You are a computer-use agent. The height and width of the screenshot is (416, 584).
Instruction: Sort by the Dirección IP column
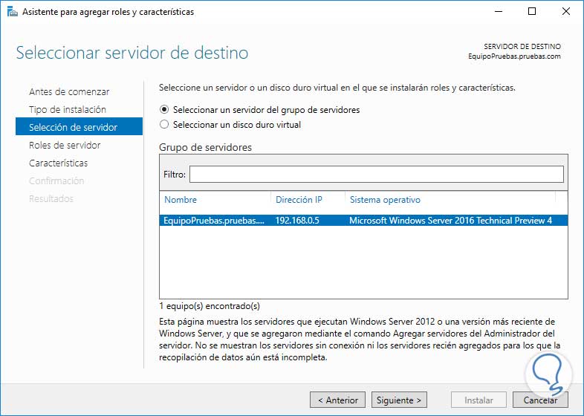(x=299, y=200)
